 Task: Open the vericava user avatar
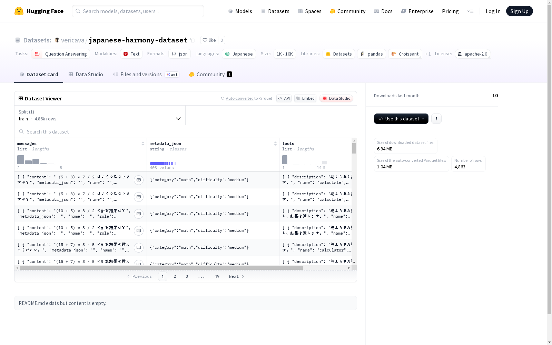[57, 40]
